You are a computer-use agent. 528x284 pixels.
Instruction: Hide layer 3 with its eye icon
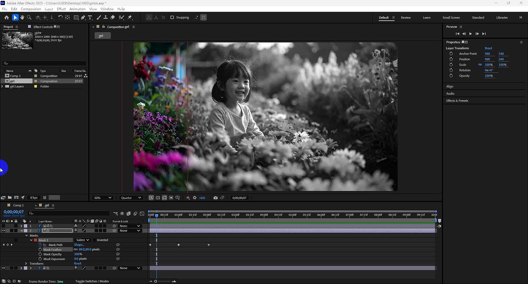coord(3,268)
